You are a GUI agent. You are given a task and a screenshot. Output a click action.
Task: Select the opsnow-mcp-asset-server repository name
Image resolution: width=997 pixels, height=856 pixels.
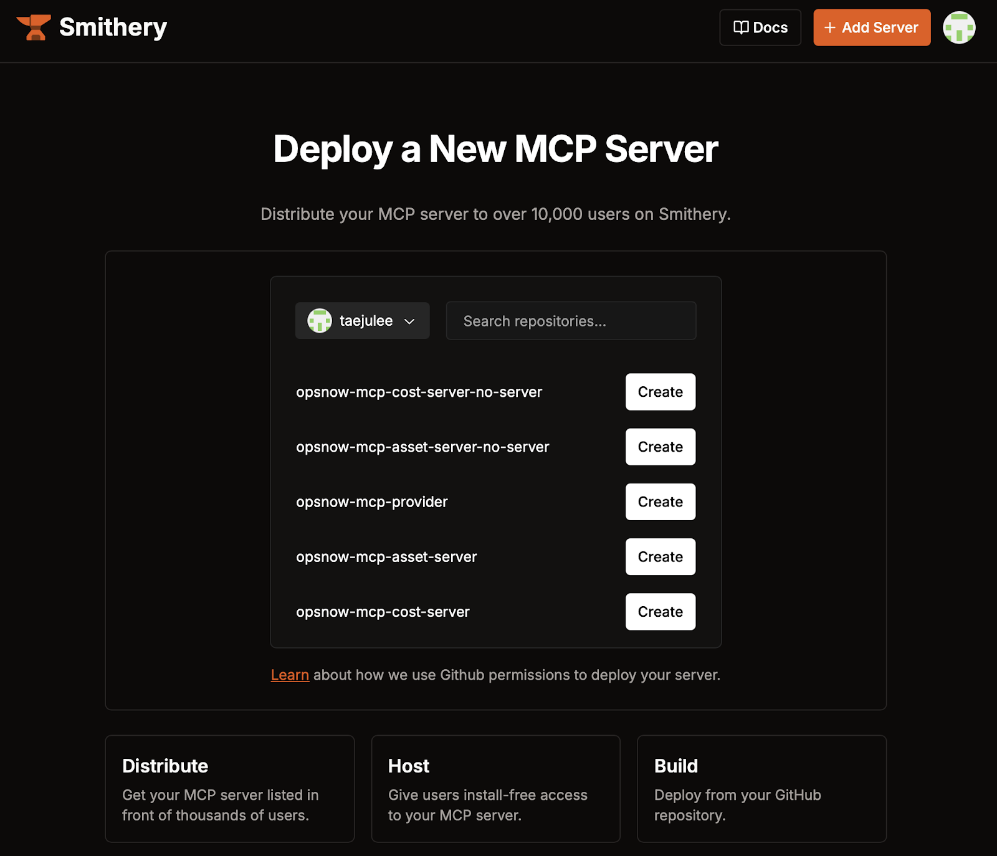386,557
